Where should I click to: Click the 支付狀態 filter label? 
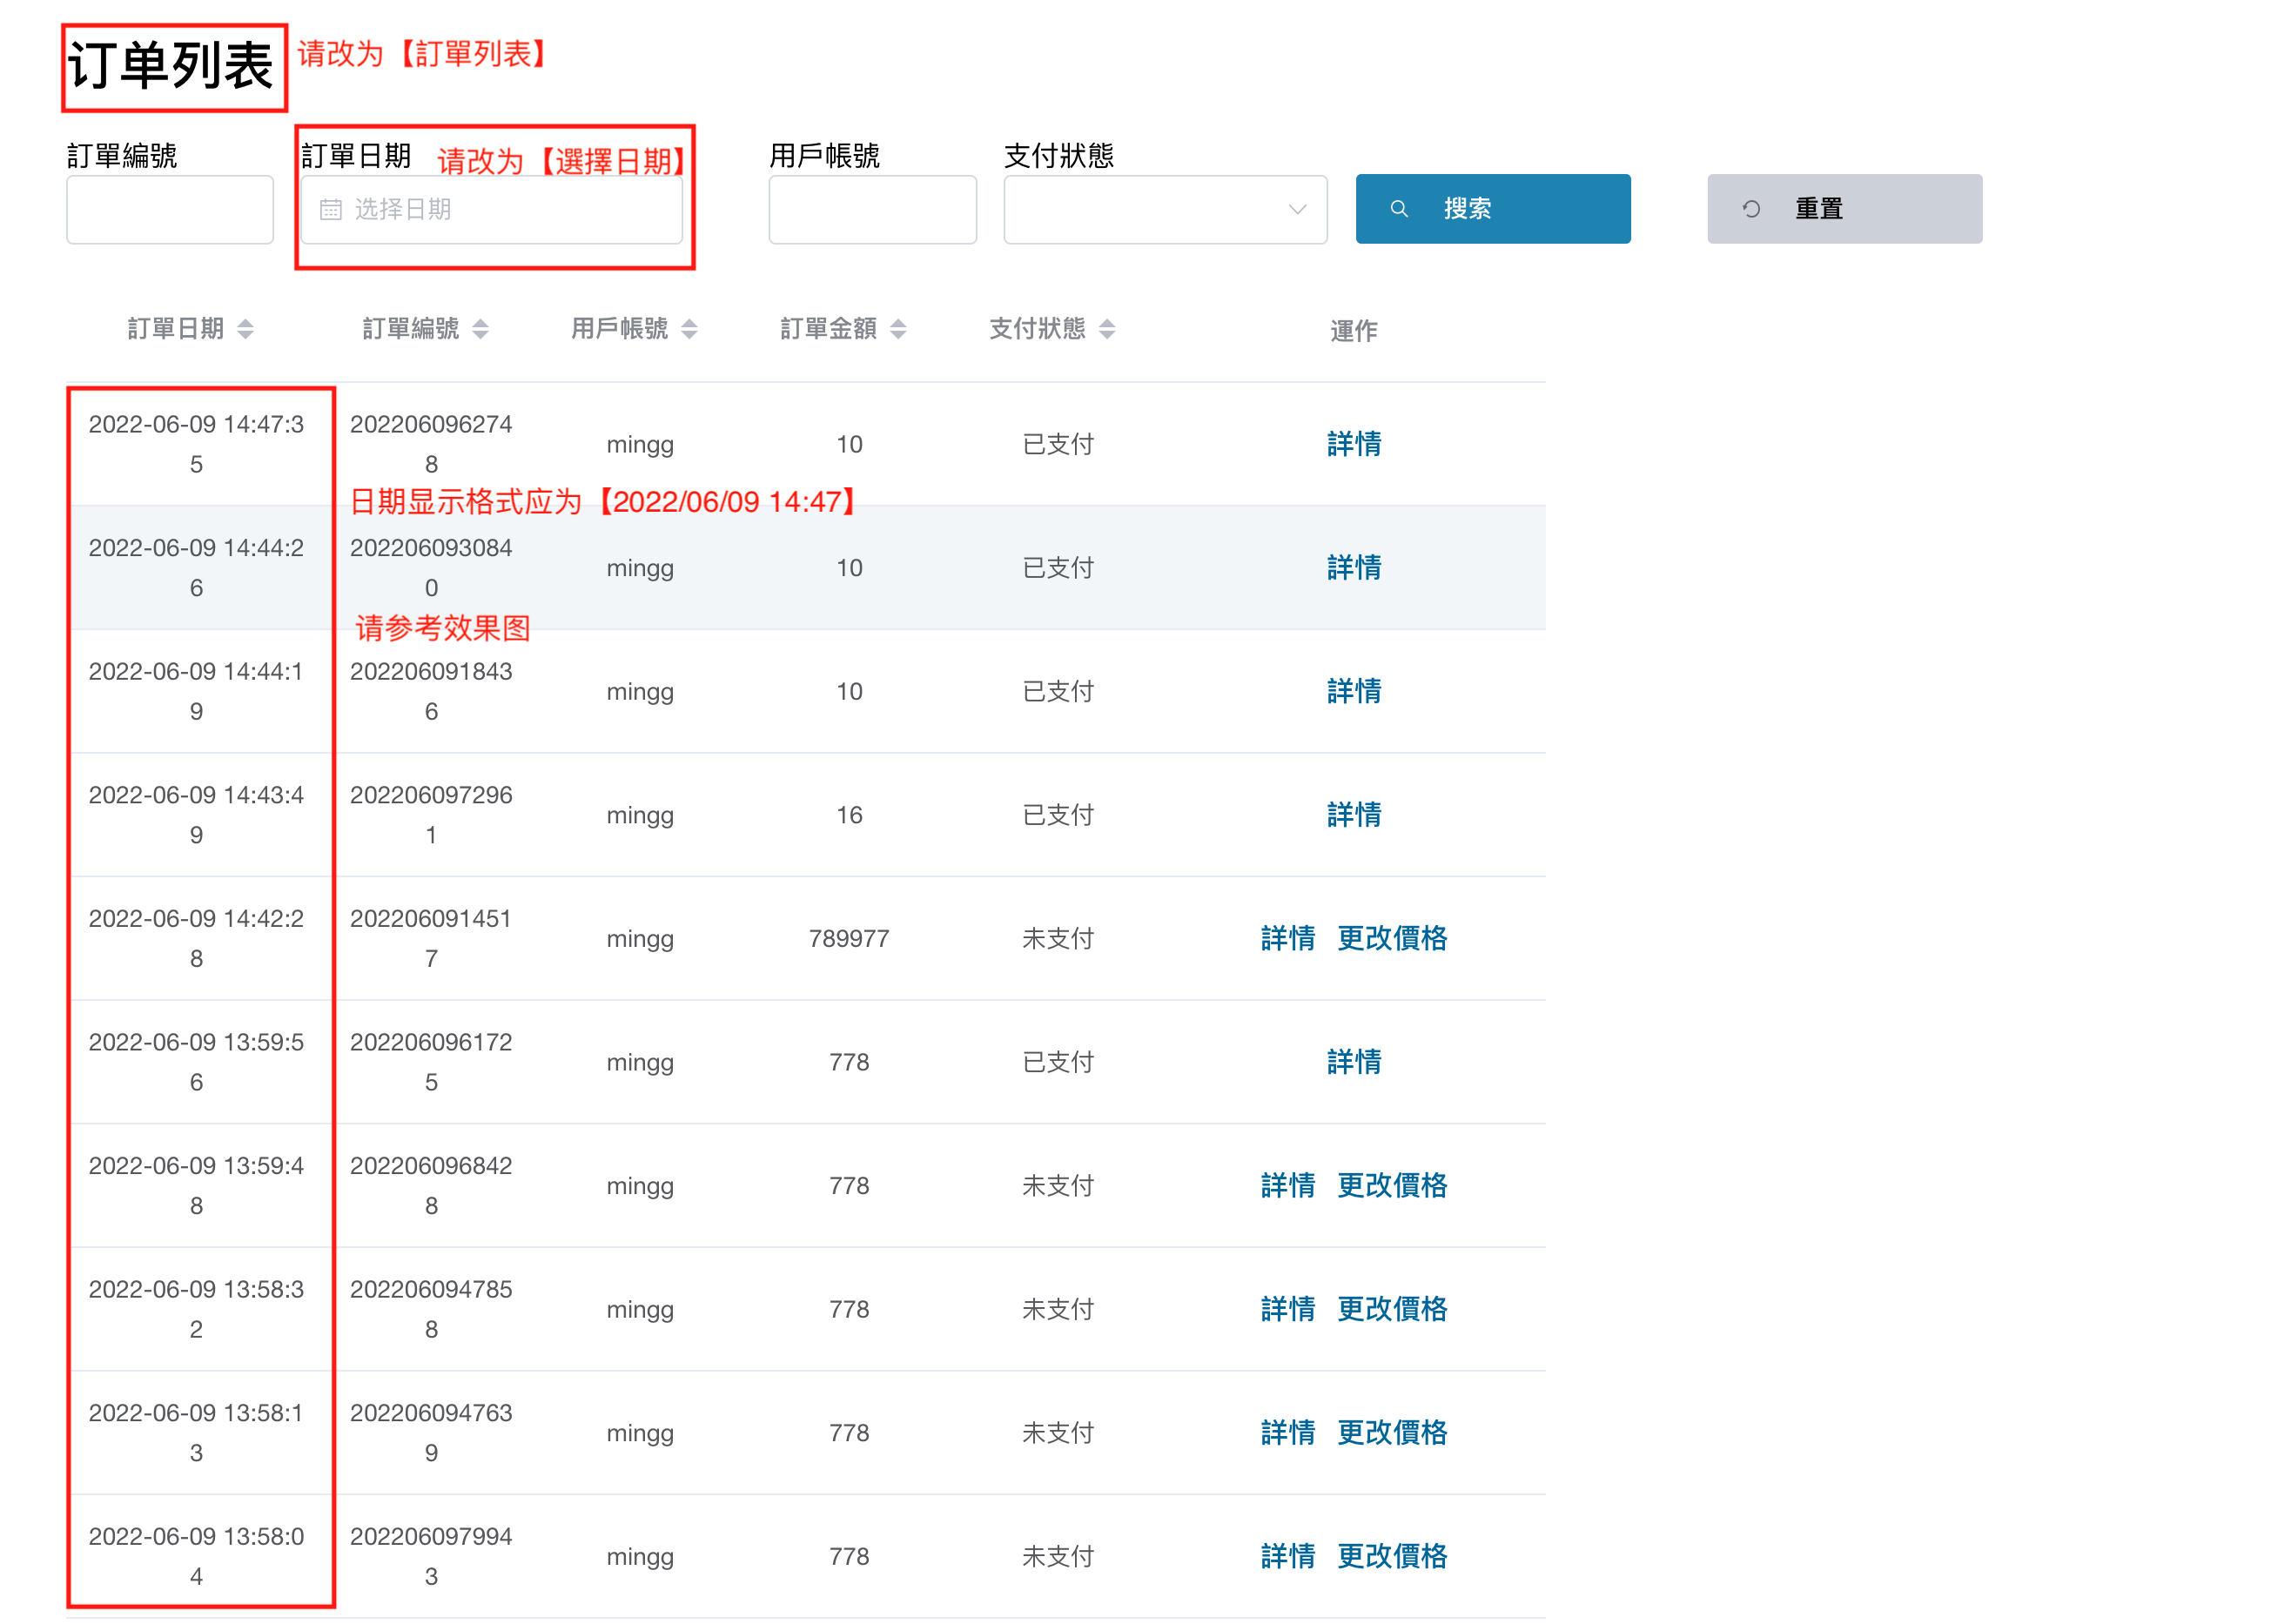click(x=1058, y=155)
